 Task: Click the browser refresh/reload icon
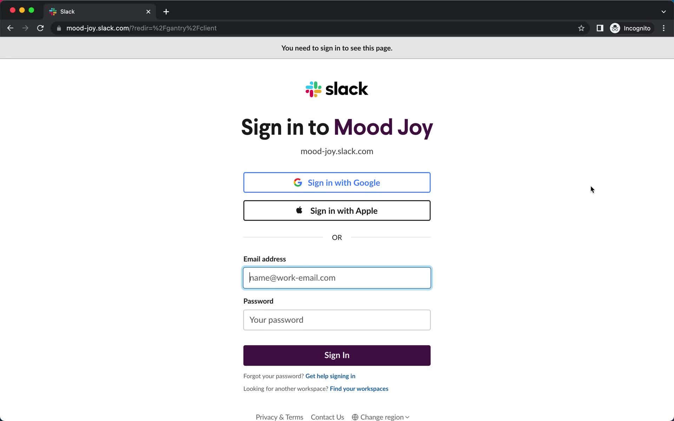(x=41, y=28)
